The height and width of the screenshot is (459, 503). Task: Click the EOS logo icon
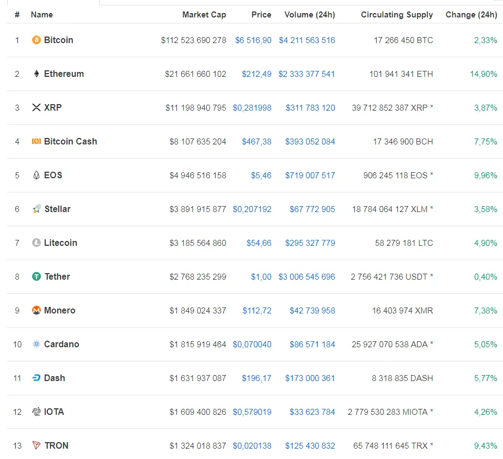click(36, 175)
